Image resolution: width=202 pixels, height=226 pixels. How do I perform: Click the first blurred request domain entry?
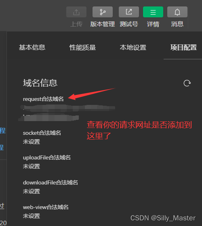(x=68, y=108)
